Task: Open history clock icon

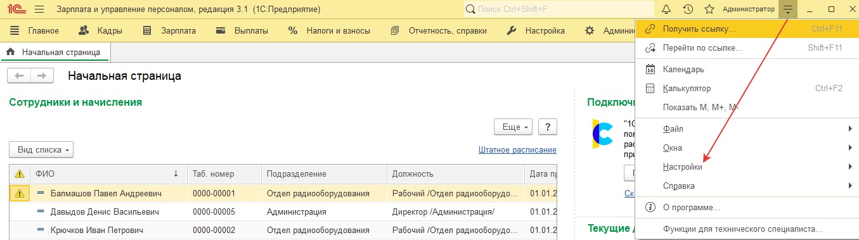Action: coord(688,9)
